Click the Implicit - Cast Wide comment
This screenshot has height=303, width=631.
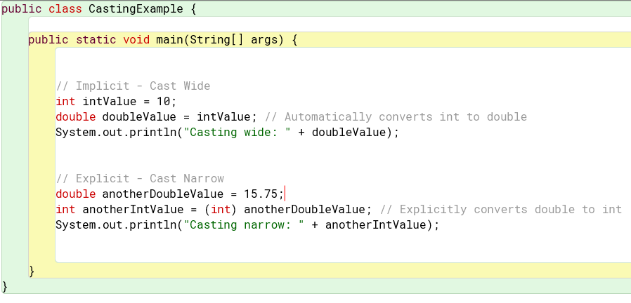coord(134,86)
